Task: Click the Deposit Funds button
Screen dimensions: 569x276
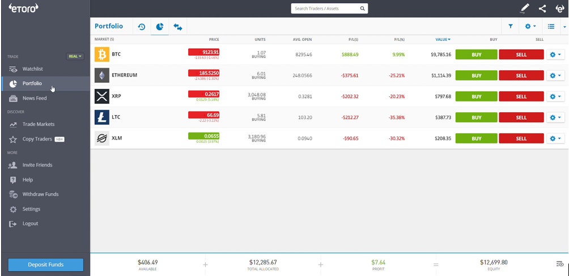Action: [x=46, y=265]
